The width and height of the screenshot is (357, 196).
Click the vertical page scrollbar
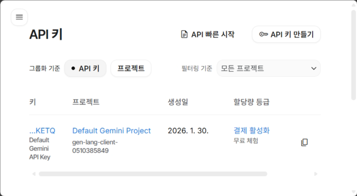(354, 55)
